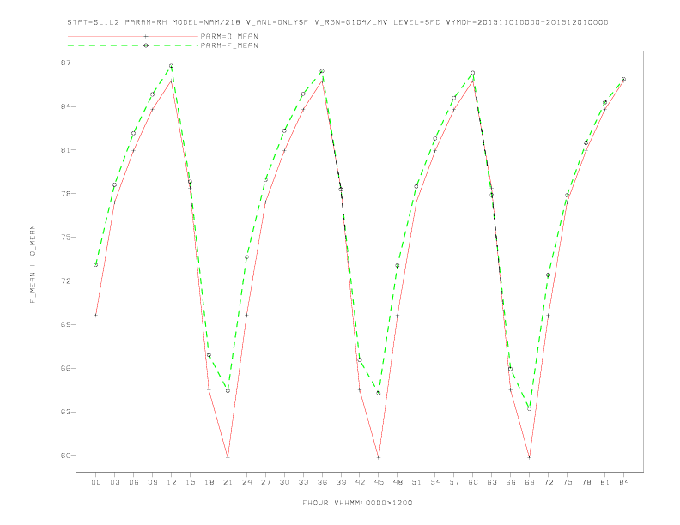Image resolution: width=680 pixels, height=525 pixels.
Task: Click y-axis tick label 69
Action: click(x=66, y=324)
